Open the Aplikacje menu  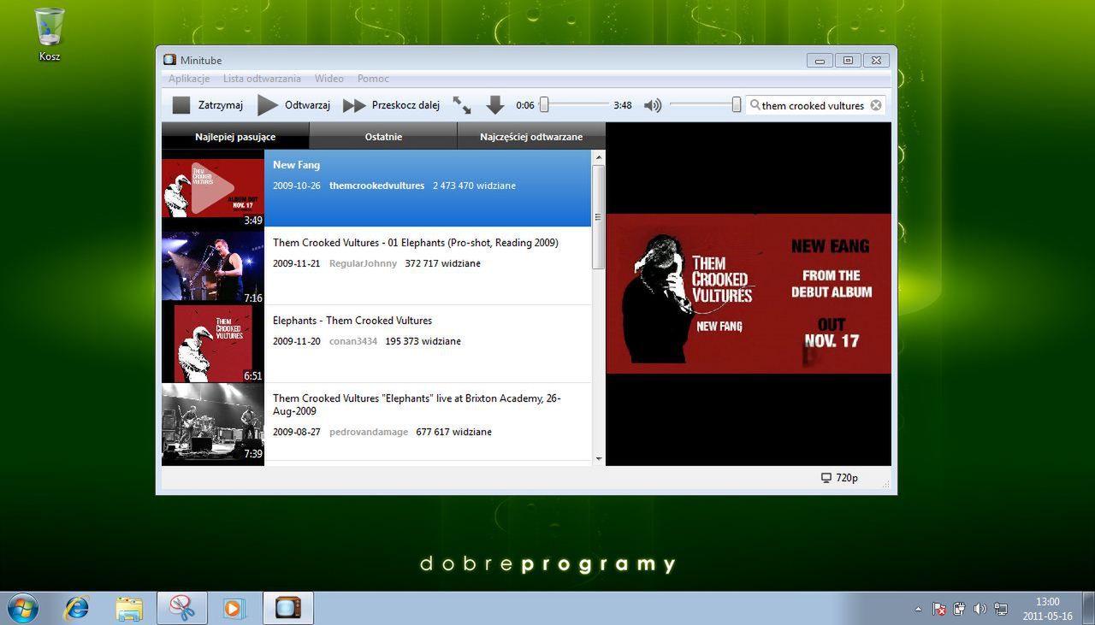coord(189,79)
